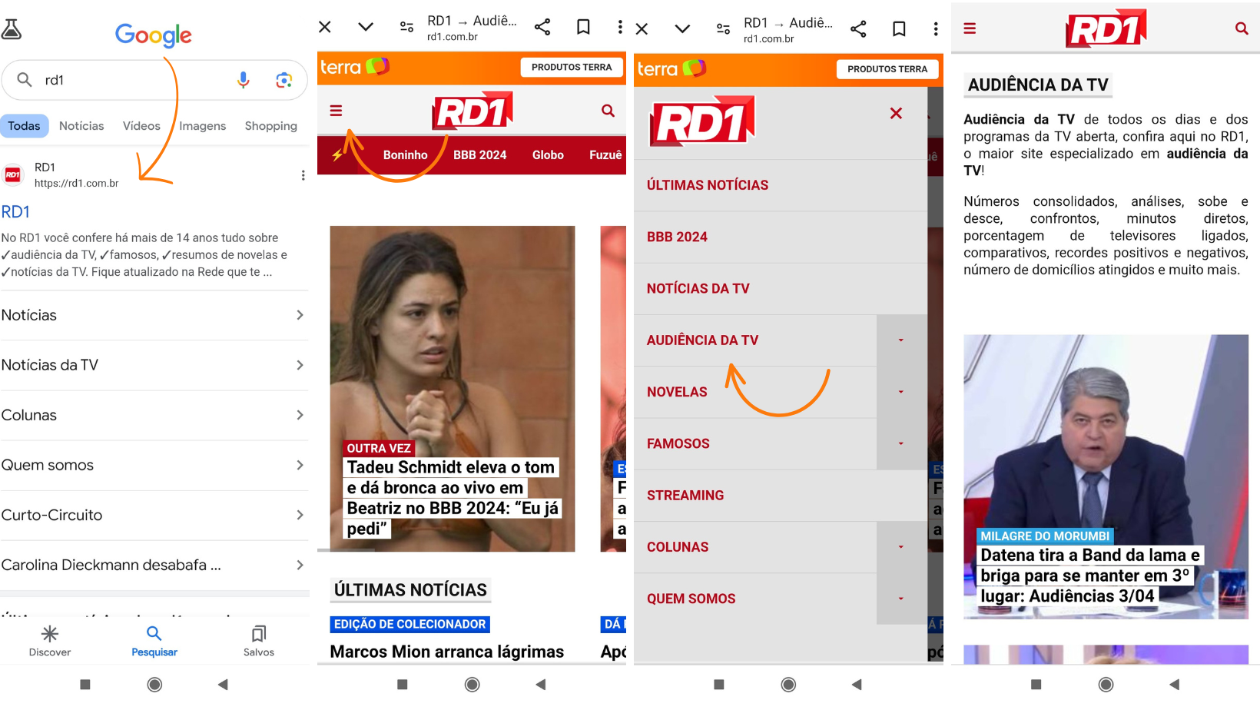This screenshot has width=1260, height=710.
Task: Open Tadeu Schmidt article image
Action: (453, 388)
